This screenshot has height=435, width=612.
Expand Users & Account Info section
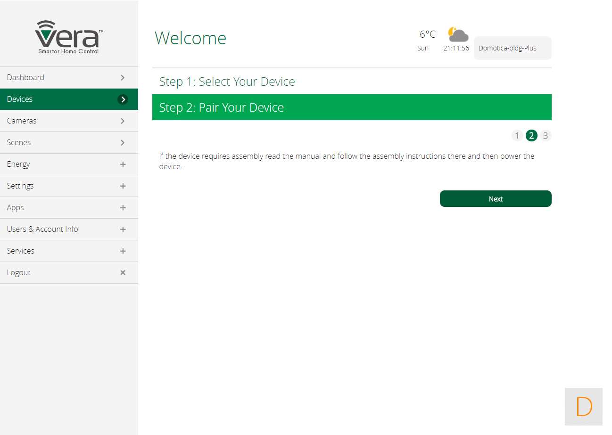tap(123, 230)
